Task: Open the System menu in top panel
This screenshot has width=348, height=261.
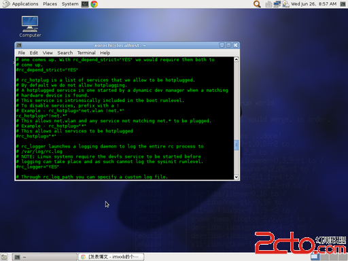Action: pyautogui.click(x=70, y=4)
